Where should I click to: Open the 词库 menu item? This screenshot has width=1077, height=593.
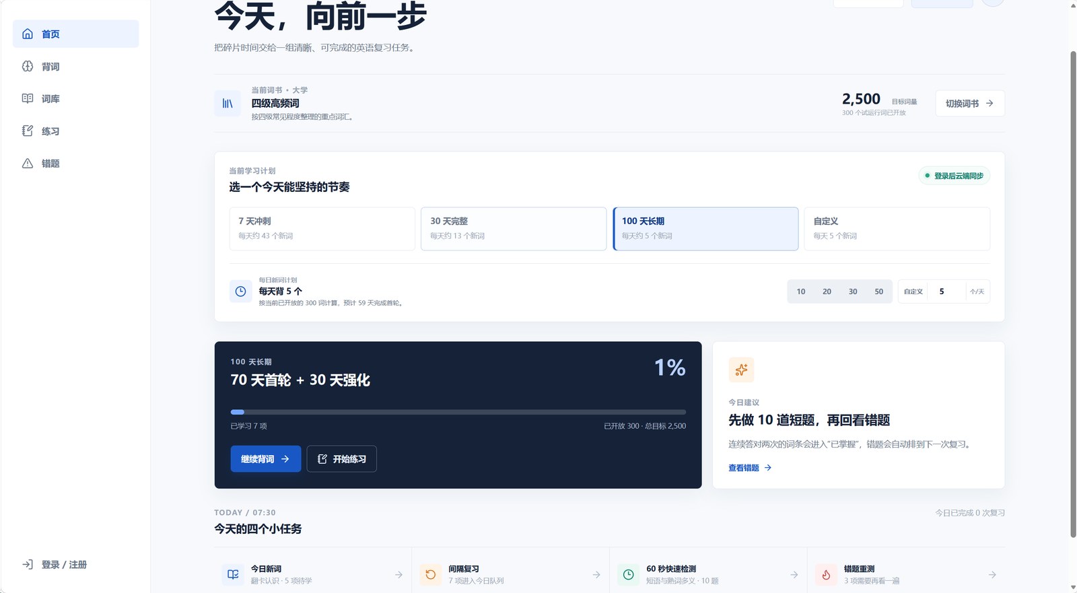(76, 98)
